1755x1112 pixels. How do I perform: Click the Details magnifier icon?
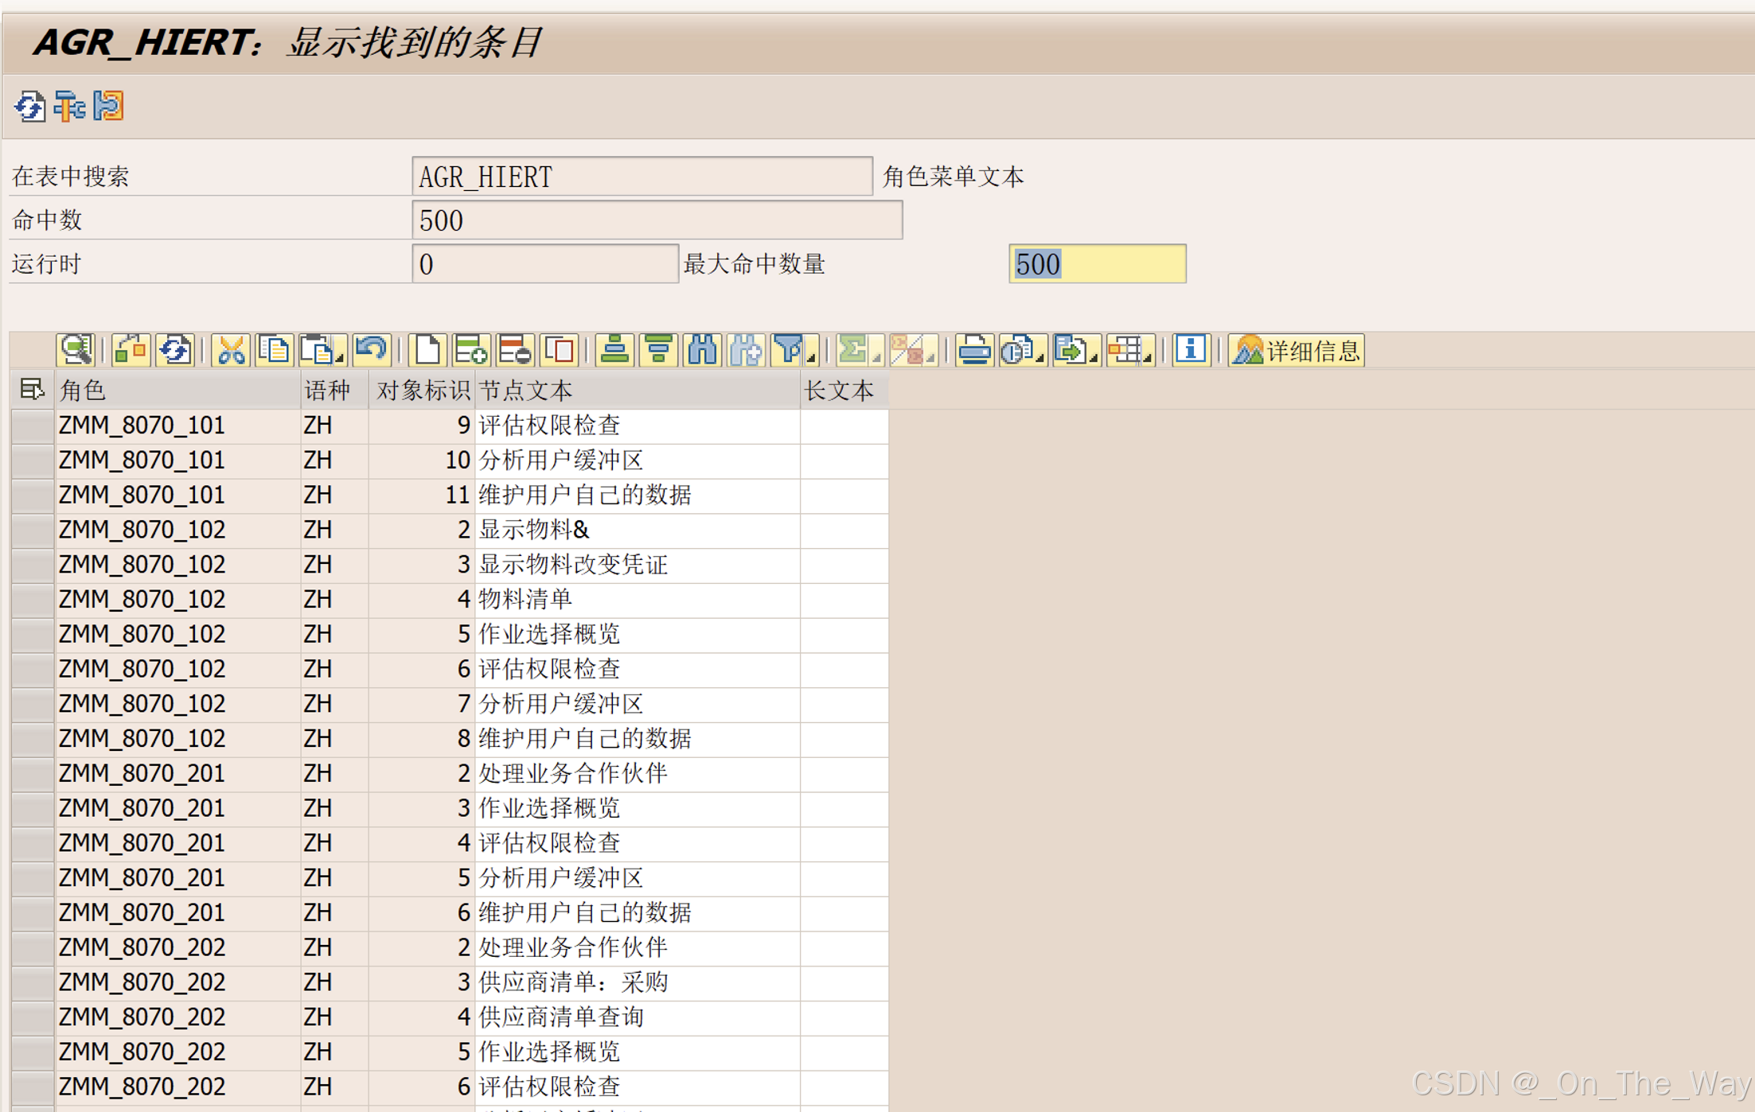[x=76, y=350]
